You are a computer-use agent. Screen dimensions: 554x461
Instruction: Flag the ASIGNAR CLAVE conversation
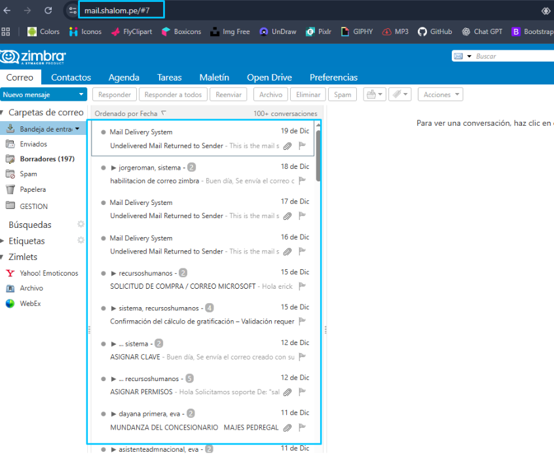pyautogui.click(x=303, y=357)
